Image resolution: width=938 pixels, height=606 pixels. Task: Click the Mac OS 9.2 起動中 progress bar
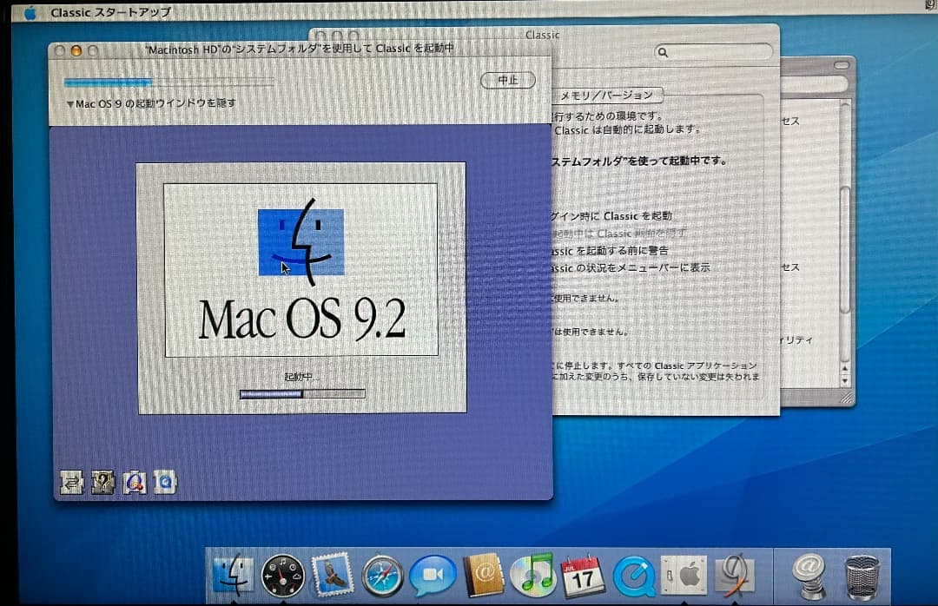(301, 393)
